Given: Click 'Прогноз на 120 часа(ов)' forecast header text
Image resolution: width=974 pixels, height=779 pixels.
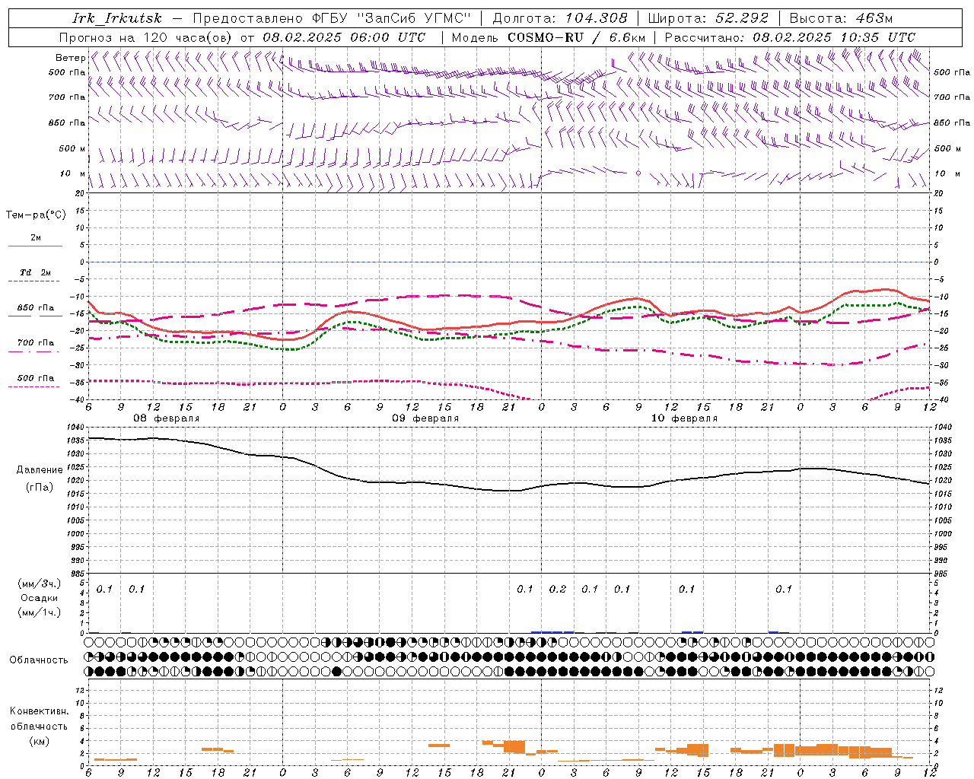Looking at the screenshot, I should point(146,37).
